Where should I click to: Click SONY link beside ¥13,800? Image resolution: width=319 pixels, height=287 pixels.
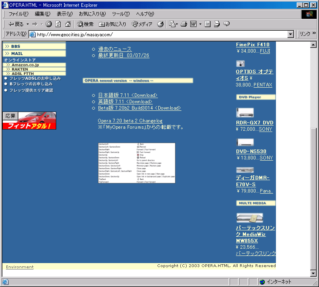(x=266, y=157)
